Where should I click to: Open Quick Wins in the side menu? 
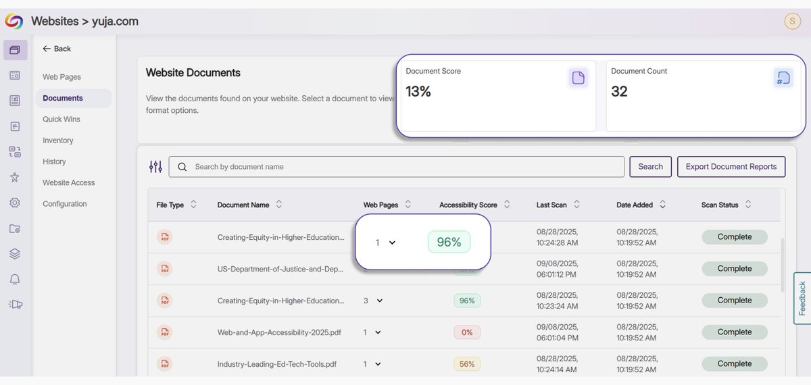tap(62, 120)
